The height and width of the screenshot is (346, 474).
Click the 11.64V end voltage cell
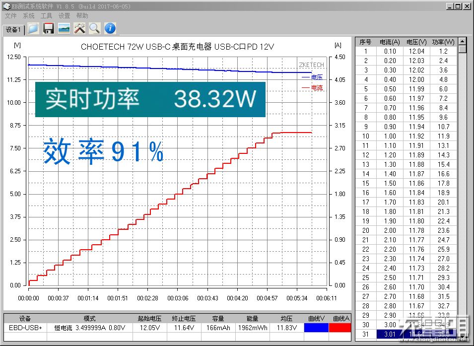point(184,328)
